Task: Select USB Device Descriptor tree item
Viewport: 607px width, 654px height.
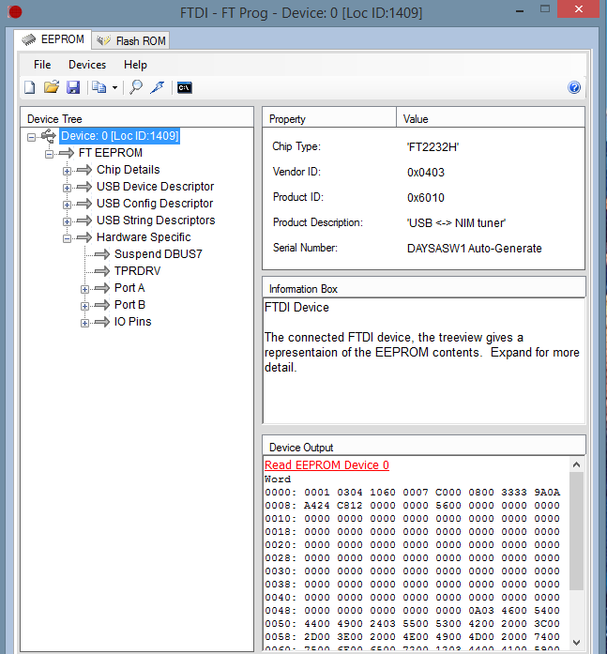Action: 155,187
